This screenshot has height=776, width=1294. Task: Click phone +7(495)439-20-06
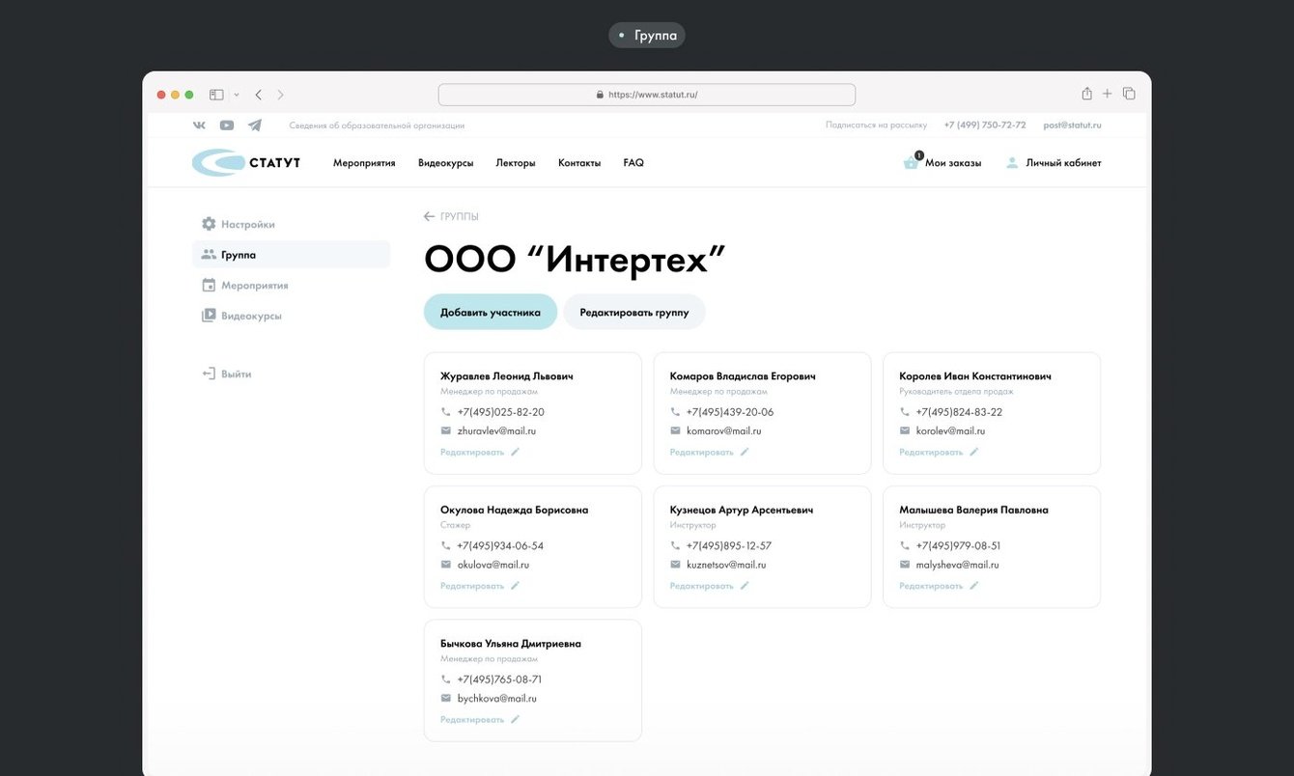tap(730, 412)
